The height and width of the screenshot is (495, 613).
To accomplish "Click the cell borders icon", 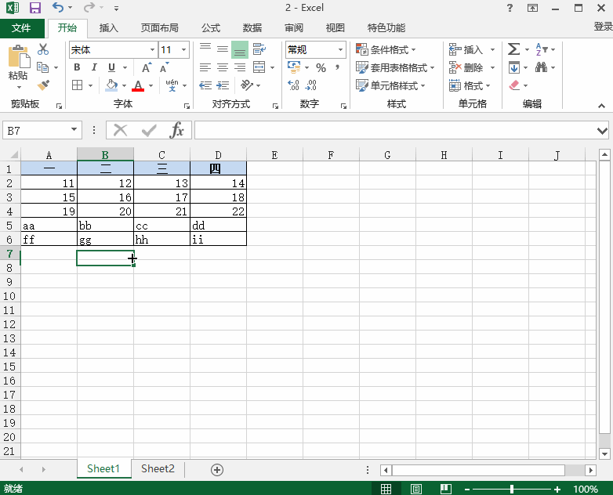I will click(78, 85).
